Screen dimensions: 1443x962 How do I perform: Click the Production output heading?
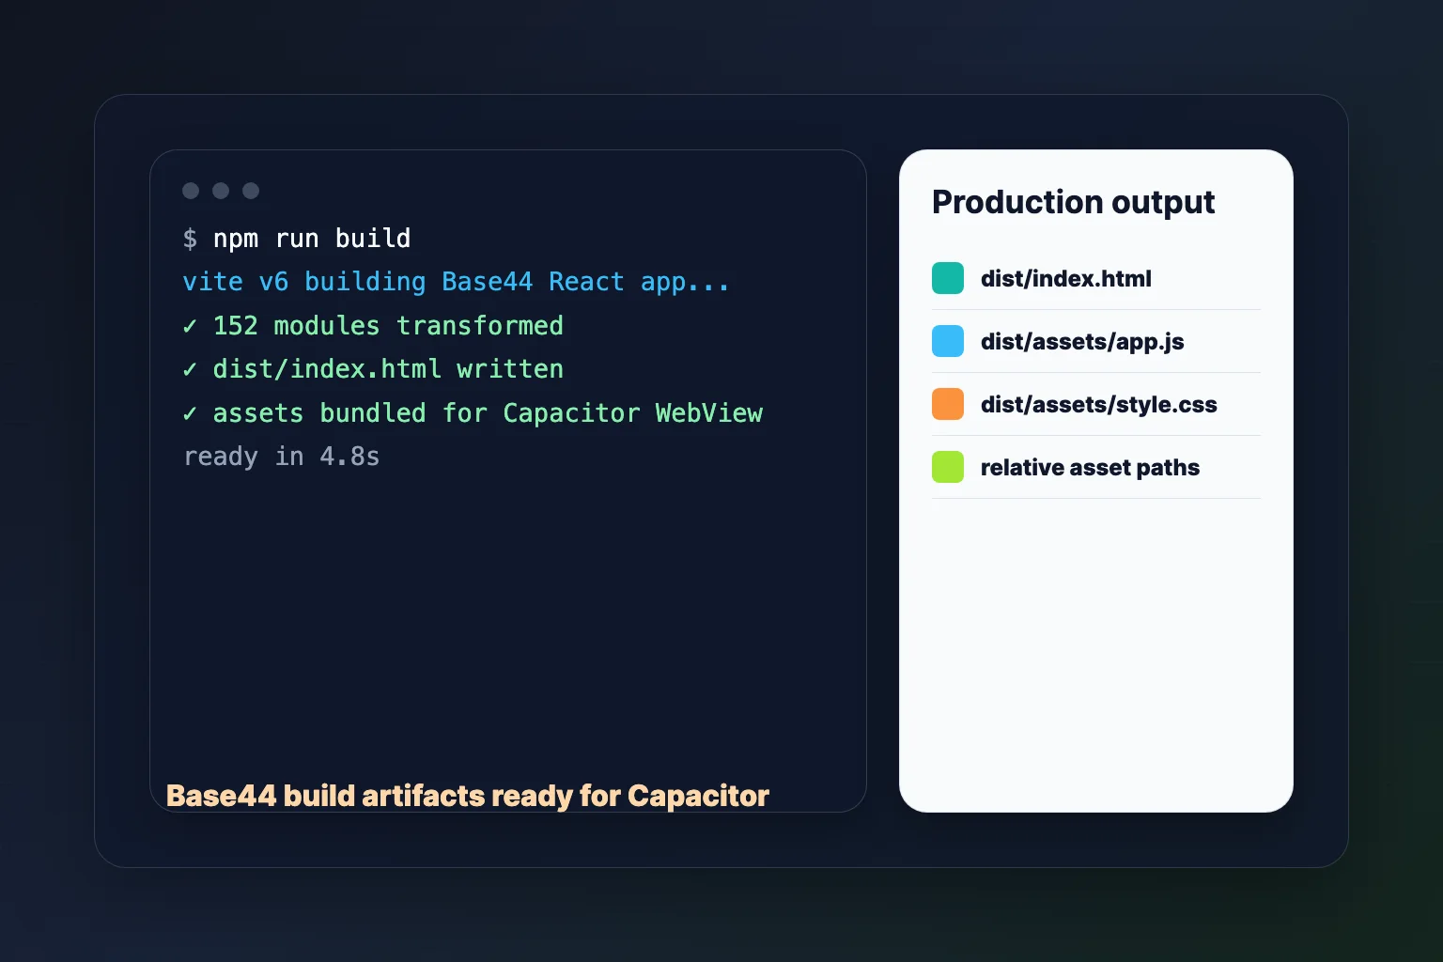coord(1073,203)
